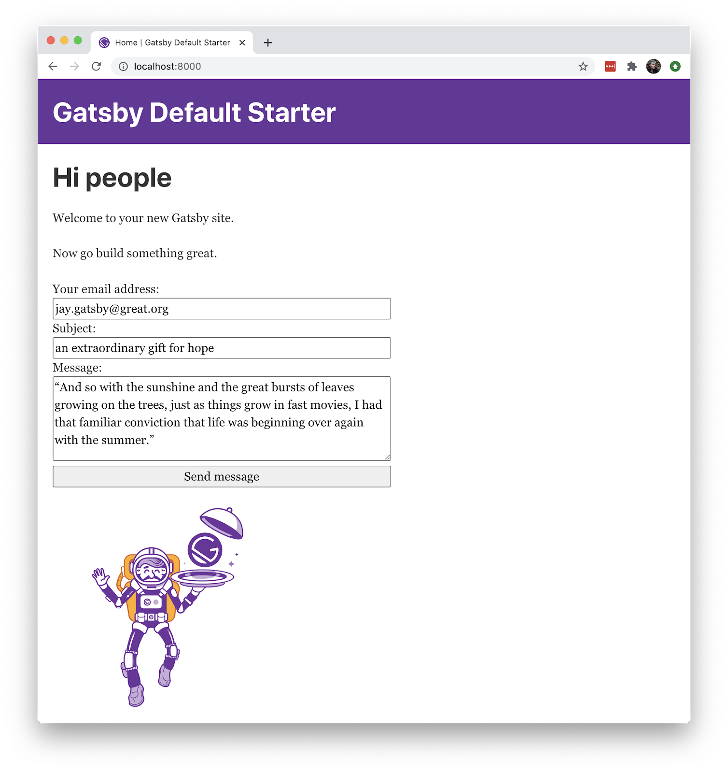
Task: Click the red window close button
Action: pyautogui.click(x=51, y=40)
